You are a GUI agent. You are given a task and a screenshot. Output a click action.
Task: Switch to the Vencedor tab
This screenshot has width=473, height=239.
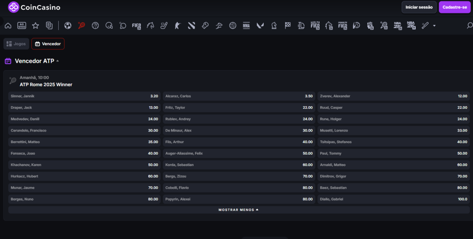click(48, 44)
